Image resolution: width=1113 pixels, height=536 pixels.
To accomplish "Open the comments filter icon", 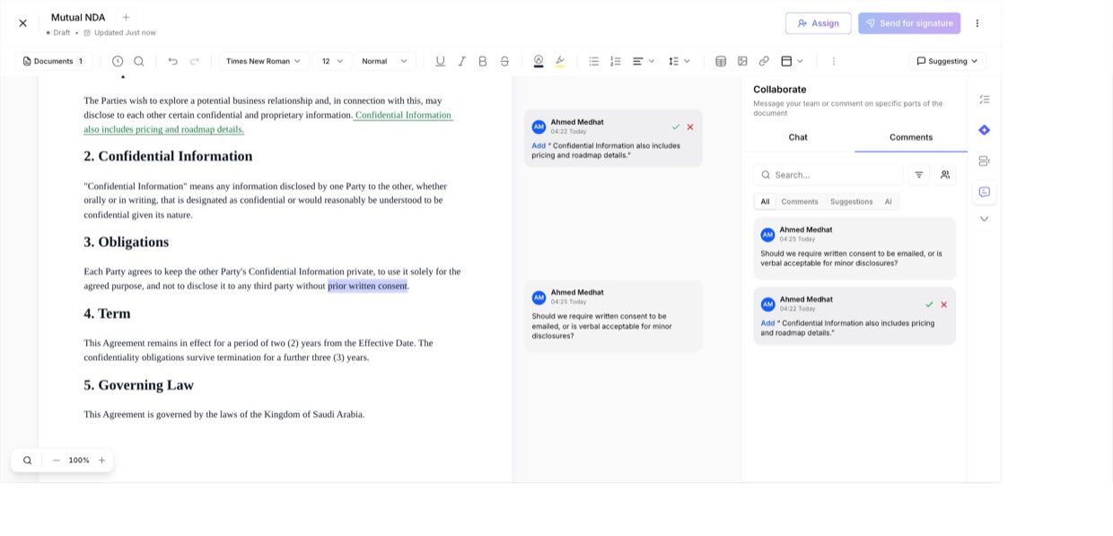I will coord(919,175).
